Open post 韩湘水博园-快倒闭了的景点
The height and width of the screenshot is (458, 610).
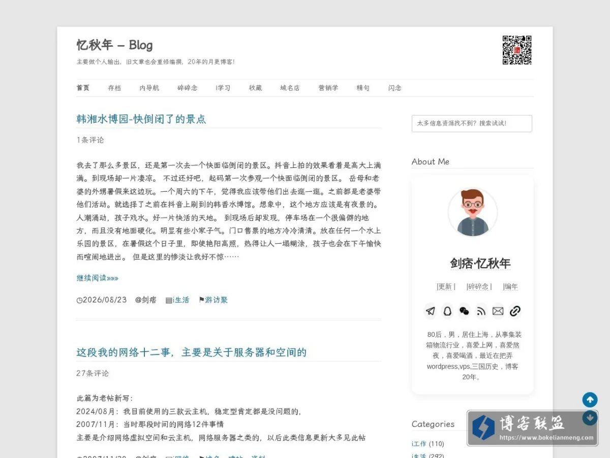[x=141, y=119]
